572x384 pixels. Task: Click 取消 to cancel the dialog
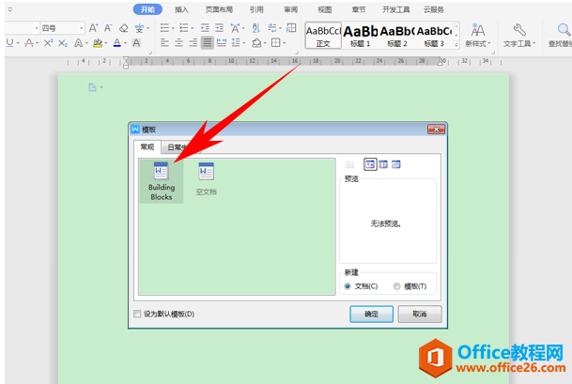pos(420,314)
